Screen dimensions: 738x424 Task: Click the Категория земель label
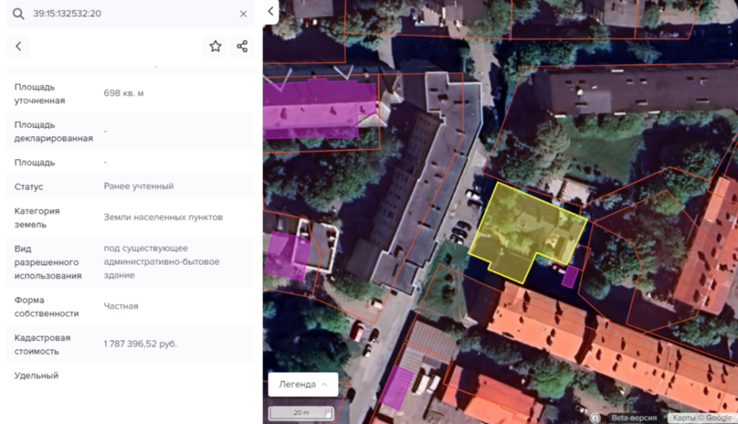[37, 217]
